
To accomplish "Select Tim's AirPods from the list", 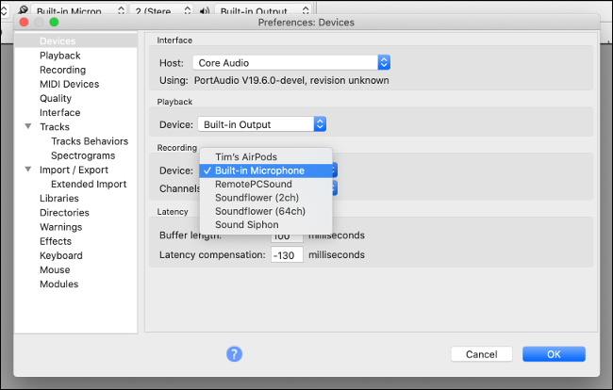I will coord(246,156).
